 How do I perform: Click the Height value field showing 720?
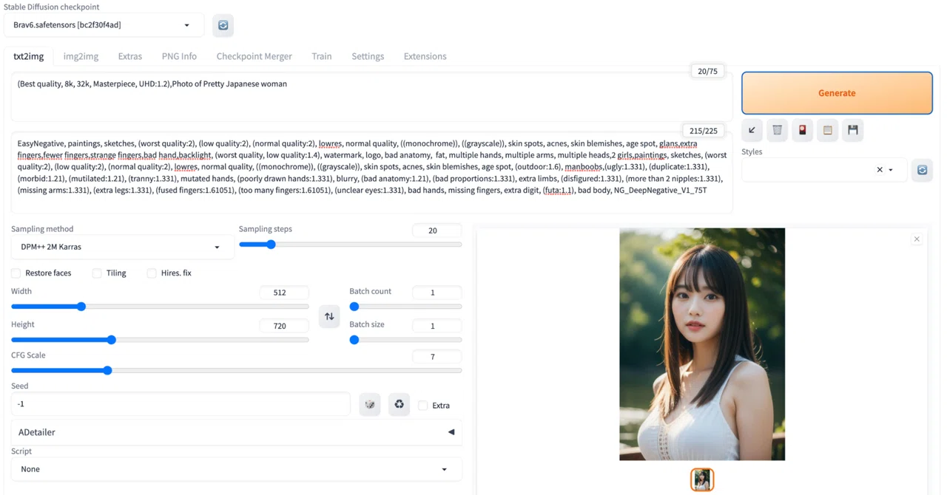coord(284,326)
